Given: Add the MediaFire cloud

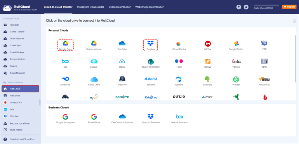Looking at the screenshot, I should [x=65, y=81].
